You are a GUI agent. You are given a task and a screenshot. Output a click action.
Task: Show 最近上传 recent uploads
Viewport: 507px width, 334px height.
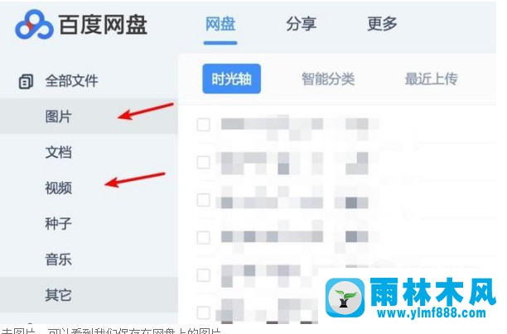coord(432,79)
